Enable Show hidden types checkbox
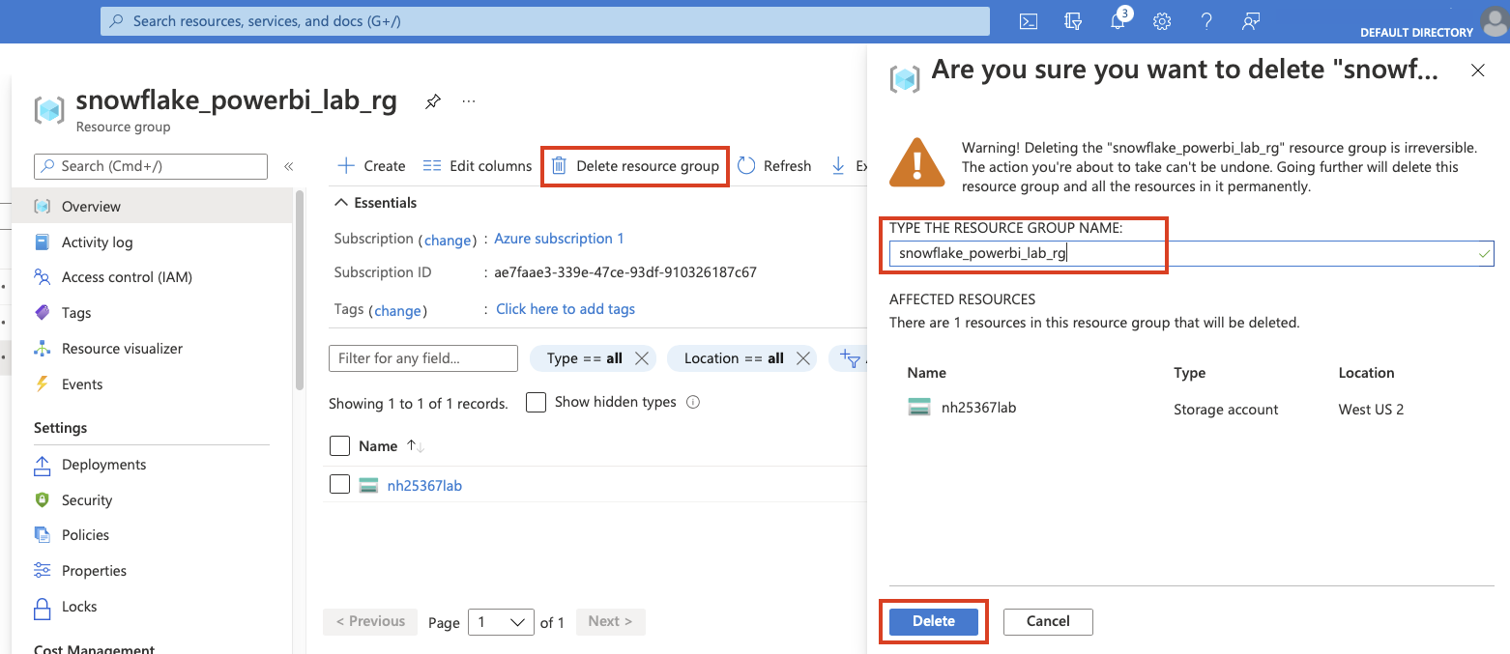Viewport: 1510px width, 654px height. coord(537,403)
